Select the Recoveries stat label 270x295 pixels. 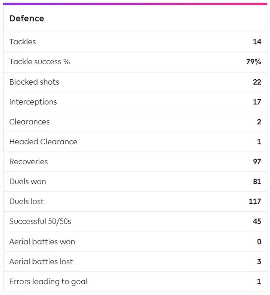point(28,162)
